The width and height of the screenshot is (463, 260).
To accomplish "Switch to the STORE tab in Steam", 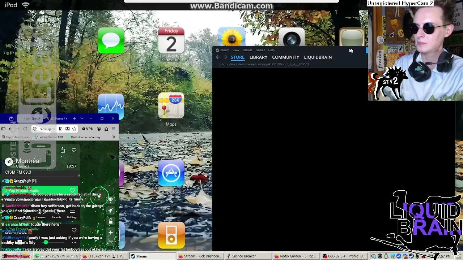I will [238, 57].
